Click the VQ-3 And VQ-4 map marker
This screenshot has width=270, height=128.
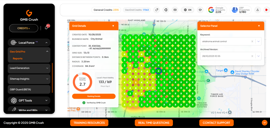230,113
